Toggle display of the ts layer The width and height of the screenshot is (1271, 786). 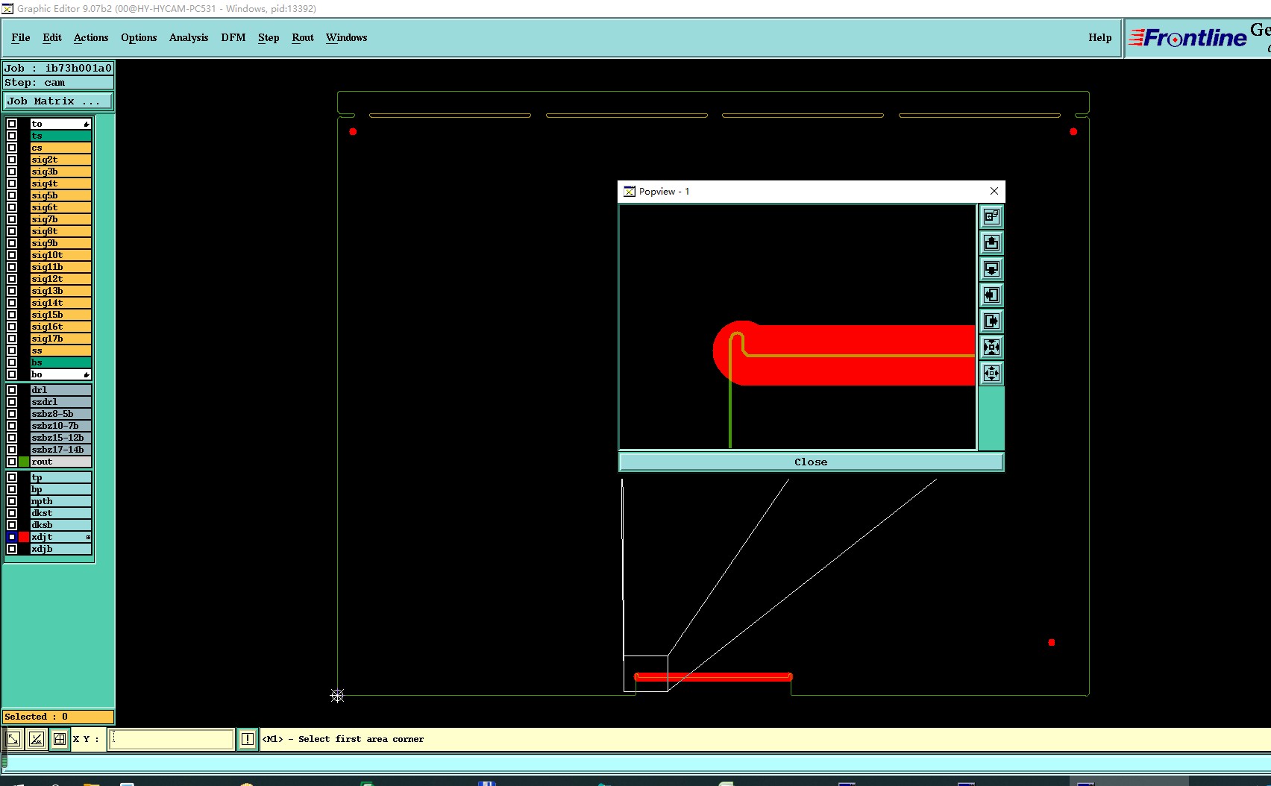(x=12, y=136)
